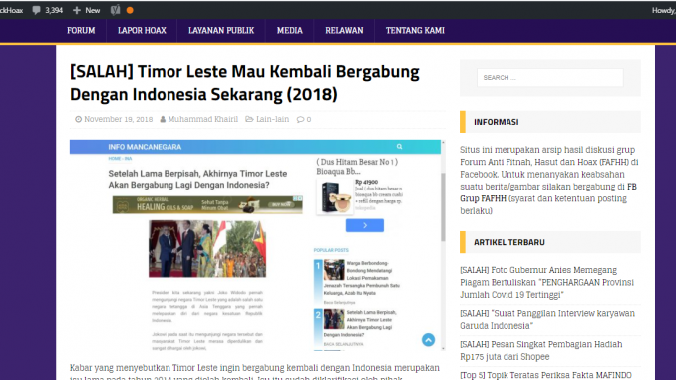The height and width of the screenshot is (380, 676).
Task: Click the blue next arrow under Bioaqua ad
Action: (365, 225)
